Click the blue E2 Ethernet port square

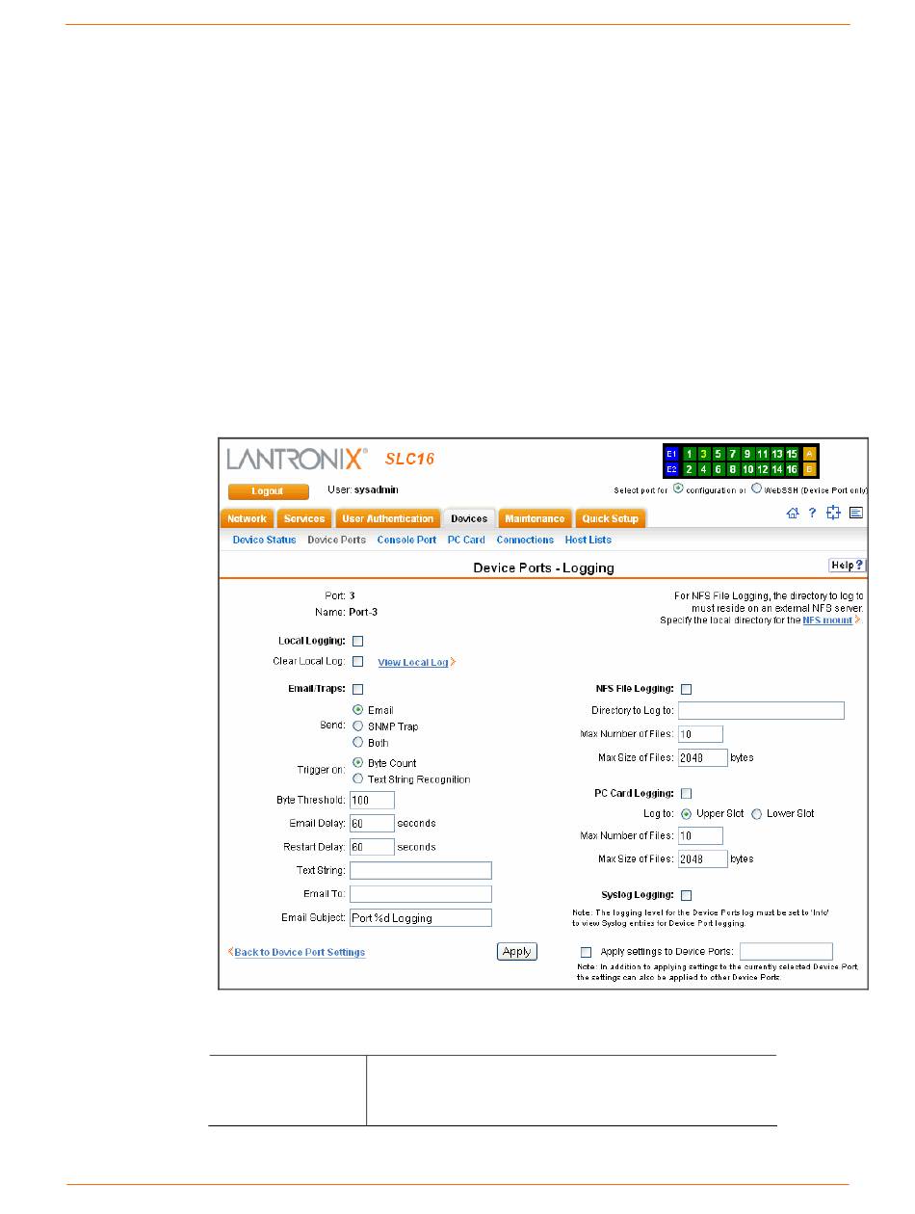671,469
